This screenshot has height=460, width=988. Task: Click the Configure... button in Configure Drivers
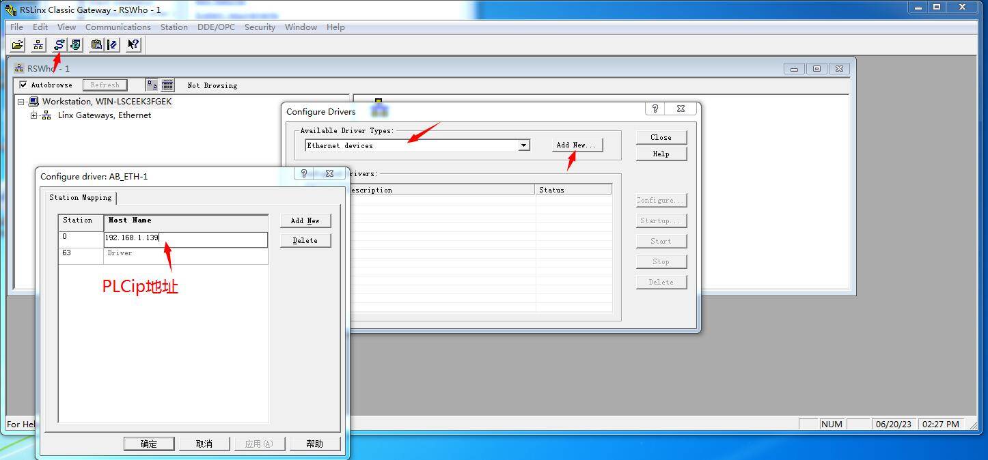[661, 200]
